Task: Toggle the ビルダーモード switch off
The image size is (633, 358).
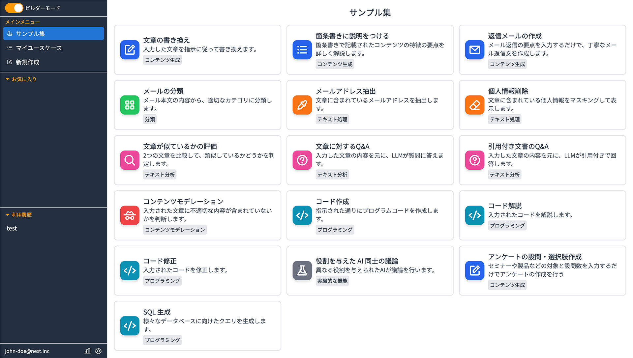Action: 14,8
